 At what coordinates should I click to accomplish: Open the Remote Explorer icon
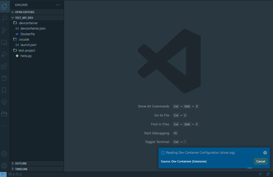click(4, 42)
